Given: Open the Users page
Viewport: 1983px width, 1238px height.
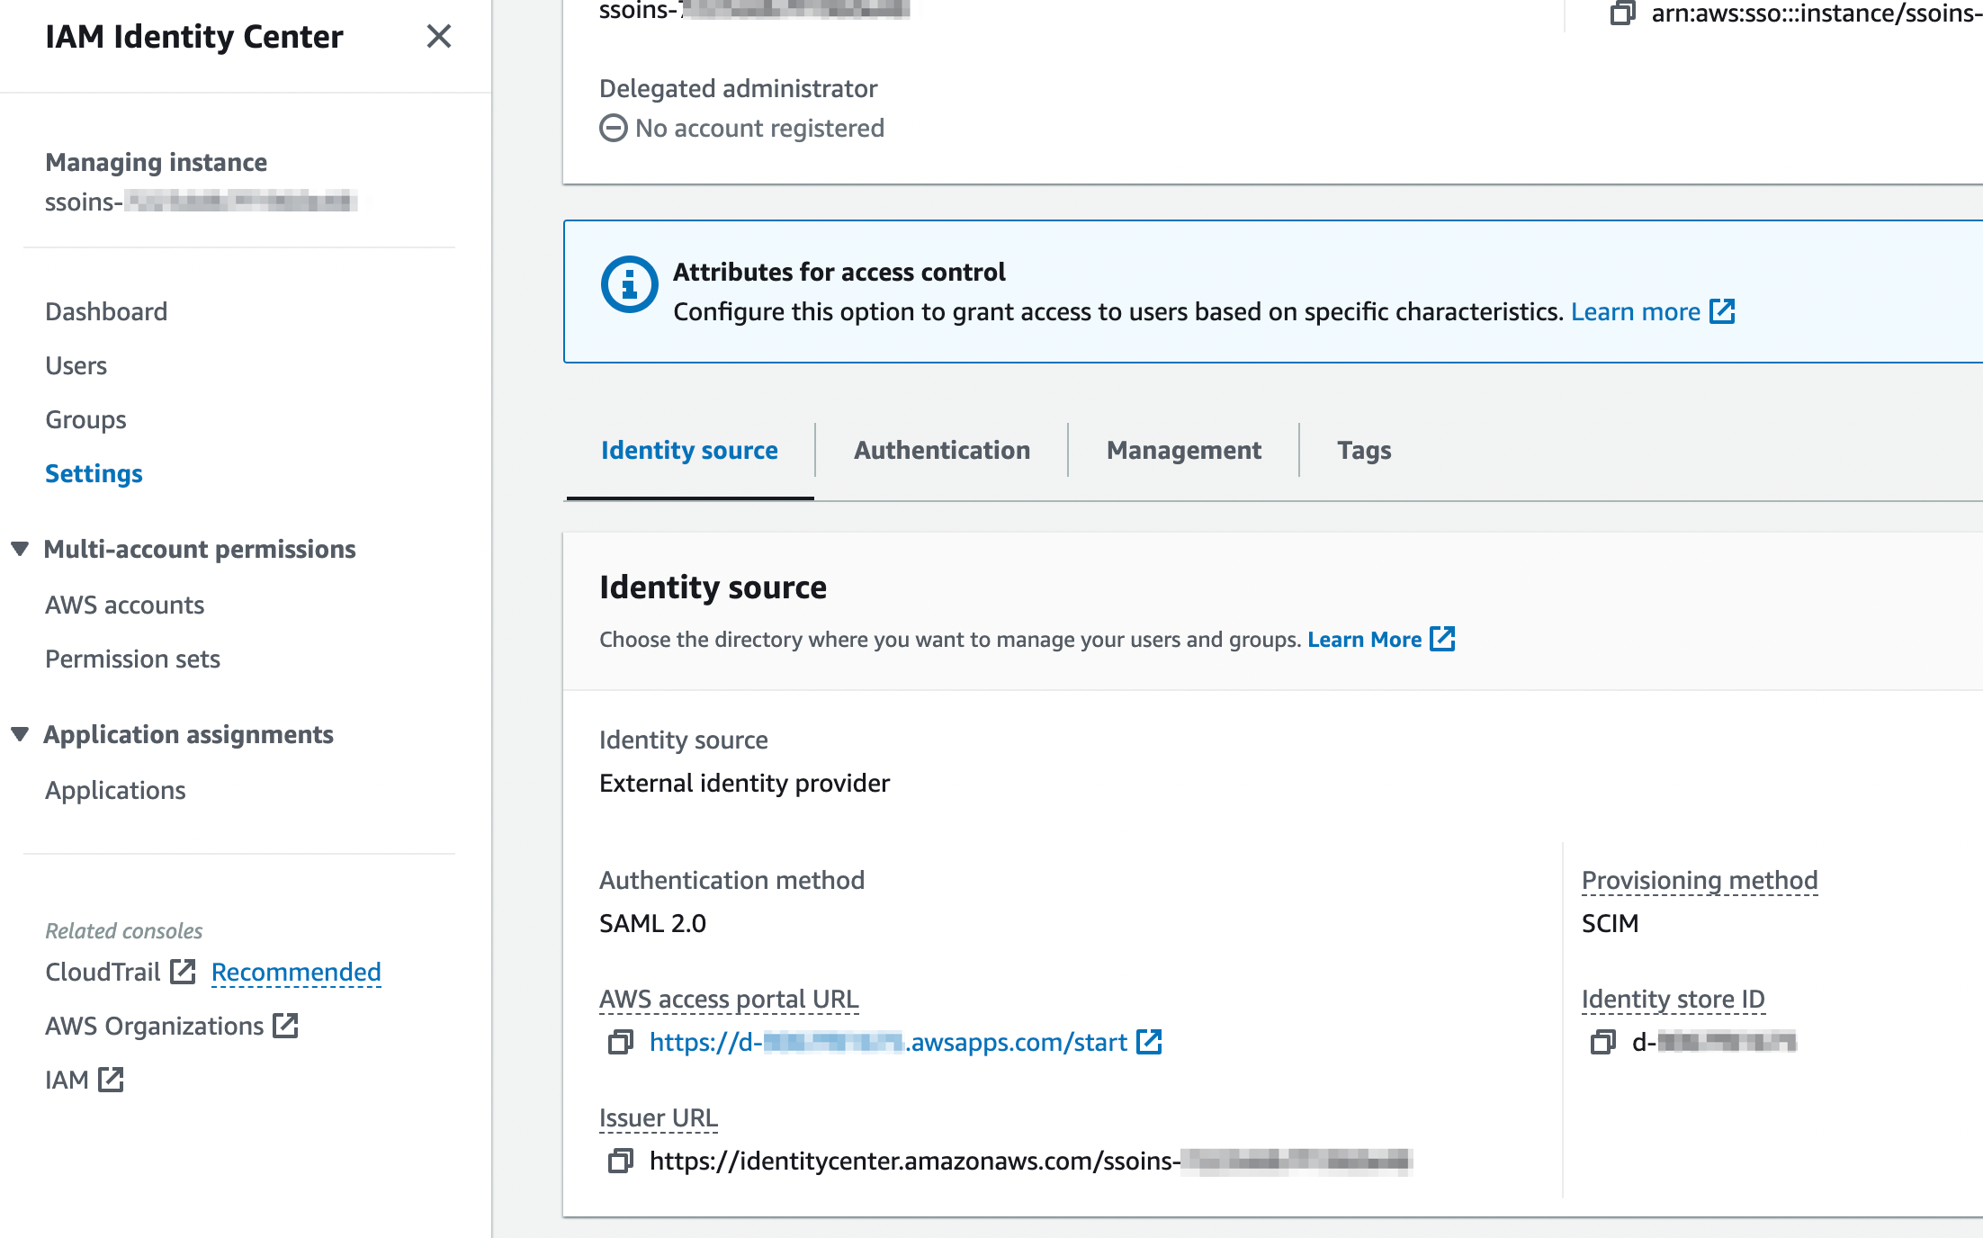Looking at the screenshot, I should (76, 365).
